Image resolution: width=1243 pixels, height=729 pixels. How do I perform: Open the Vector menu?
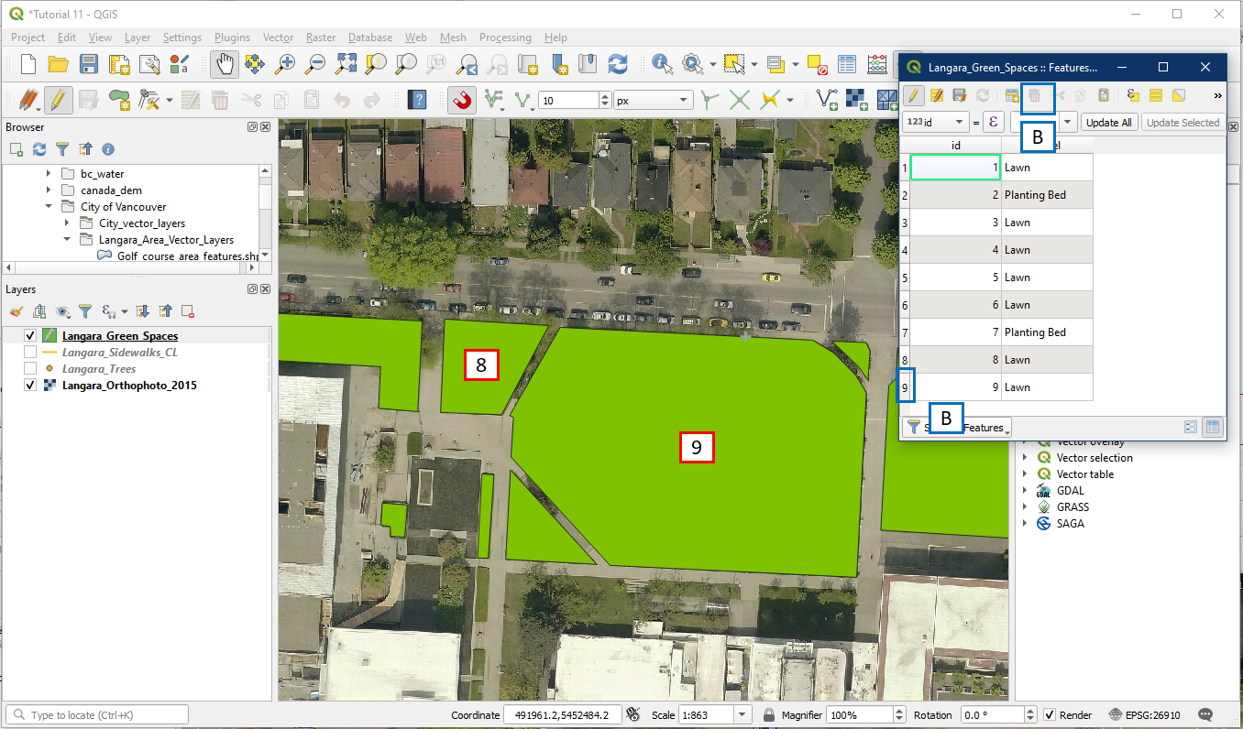coord(278,38)
